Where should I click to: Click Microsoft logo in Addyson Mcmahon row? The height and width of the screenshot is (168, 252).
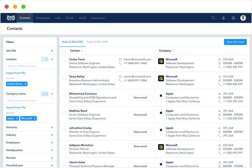(x=161, y=147)
